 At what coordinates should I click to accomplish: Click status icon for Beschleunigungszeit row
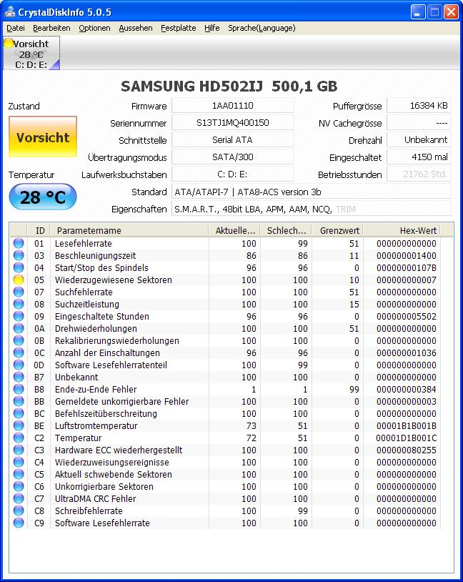click(x=19, y=255)
